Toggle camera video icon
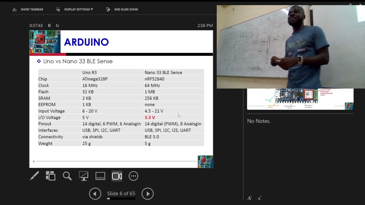 point(117,176)
